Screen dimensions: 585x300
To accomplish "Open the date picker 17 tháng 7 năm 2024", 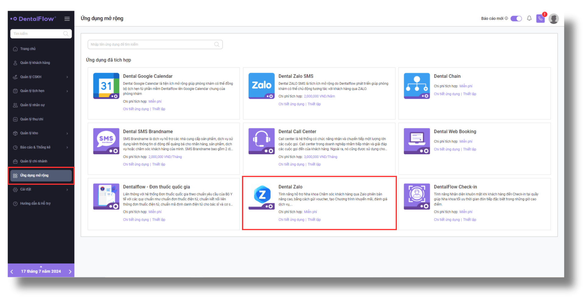I will [x=41, y=271].
